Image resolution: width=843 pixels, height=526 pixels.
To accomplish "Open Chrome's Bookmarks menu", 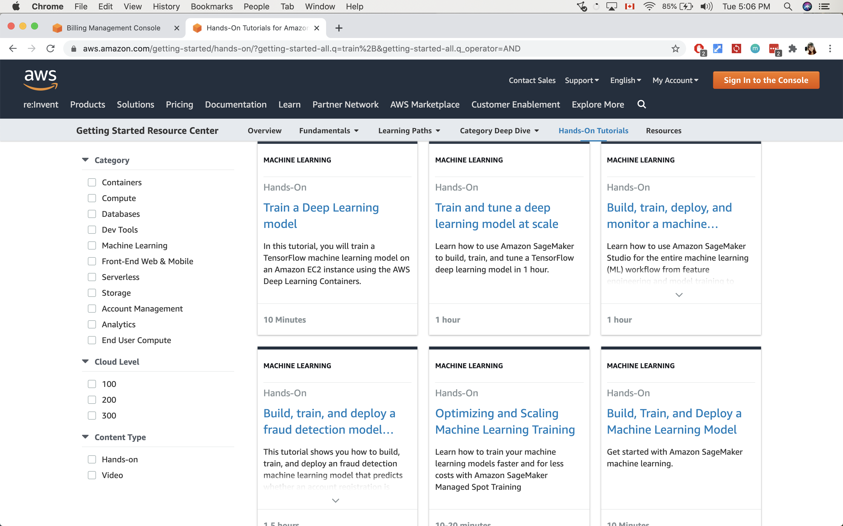I will tap(211, 7).
